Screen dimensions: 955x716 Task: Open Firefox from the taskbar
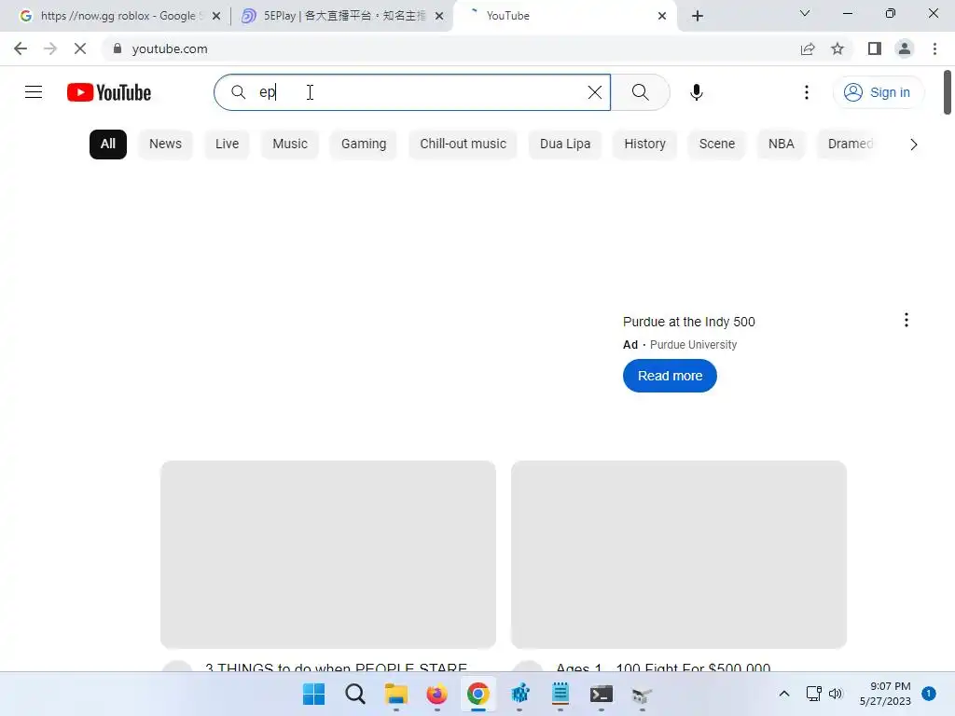pyautogui.click(x=436, y=694)
